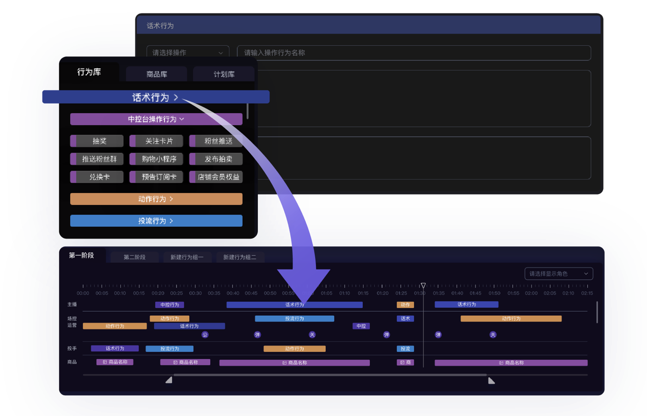The width and height of the screenshot is (647, 416).
Task: Click the playhead marker on the time ruler
Action: pos(423,286)
